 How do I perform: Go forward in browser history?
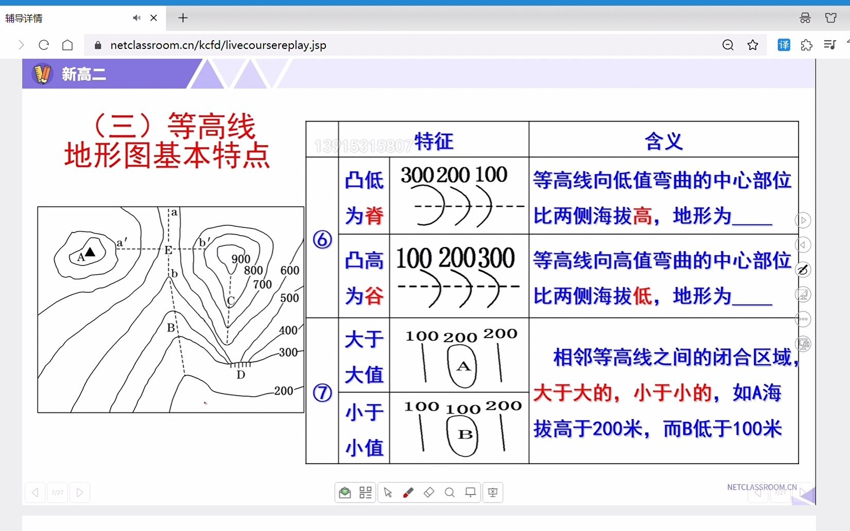pos(21,45)
